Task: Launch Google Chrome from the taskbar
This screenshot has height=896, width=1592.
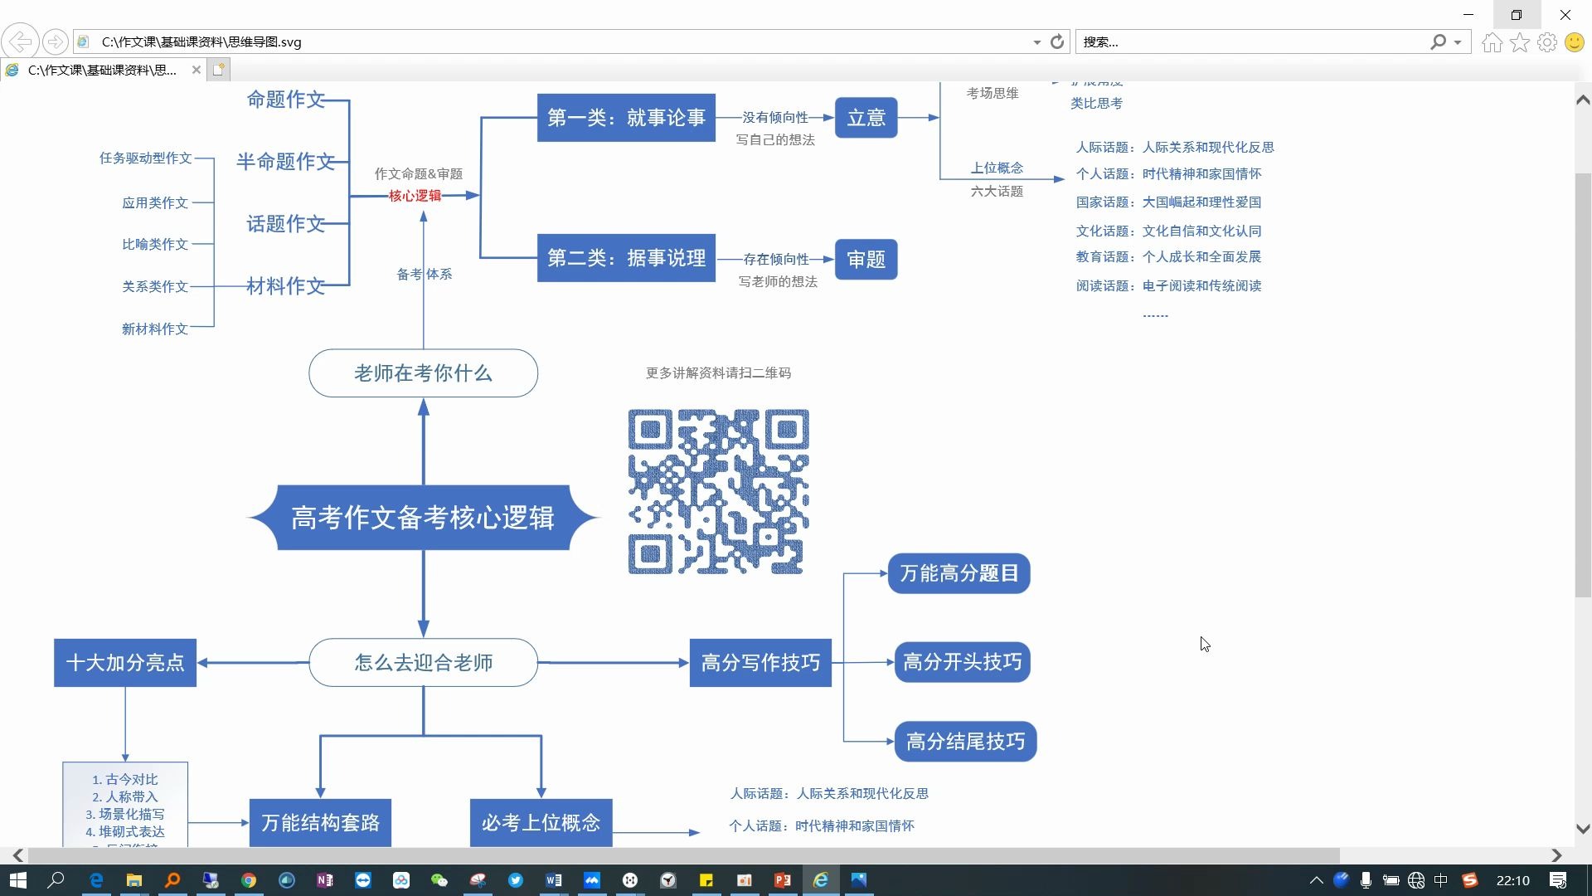Action: click(x=249, y=880)
